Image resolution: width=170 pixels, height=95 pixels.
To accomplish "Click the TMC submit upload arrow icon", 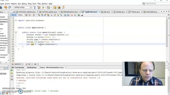I will coord(63,7).
